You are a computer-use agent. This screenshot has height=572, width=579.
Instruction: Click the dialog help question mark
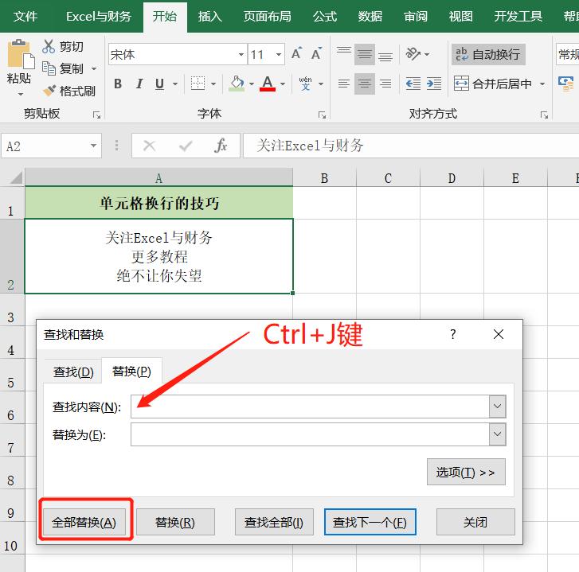point(453,334)
